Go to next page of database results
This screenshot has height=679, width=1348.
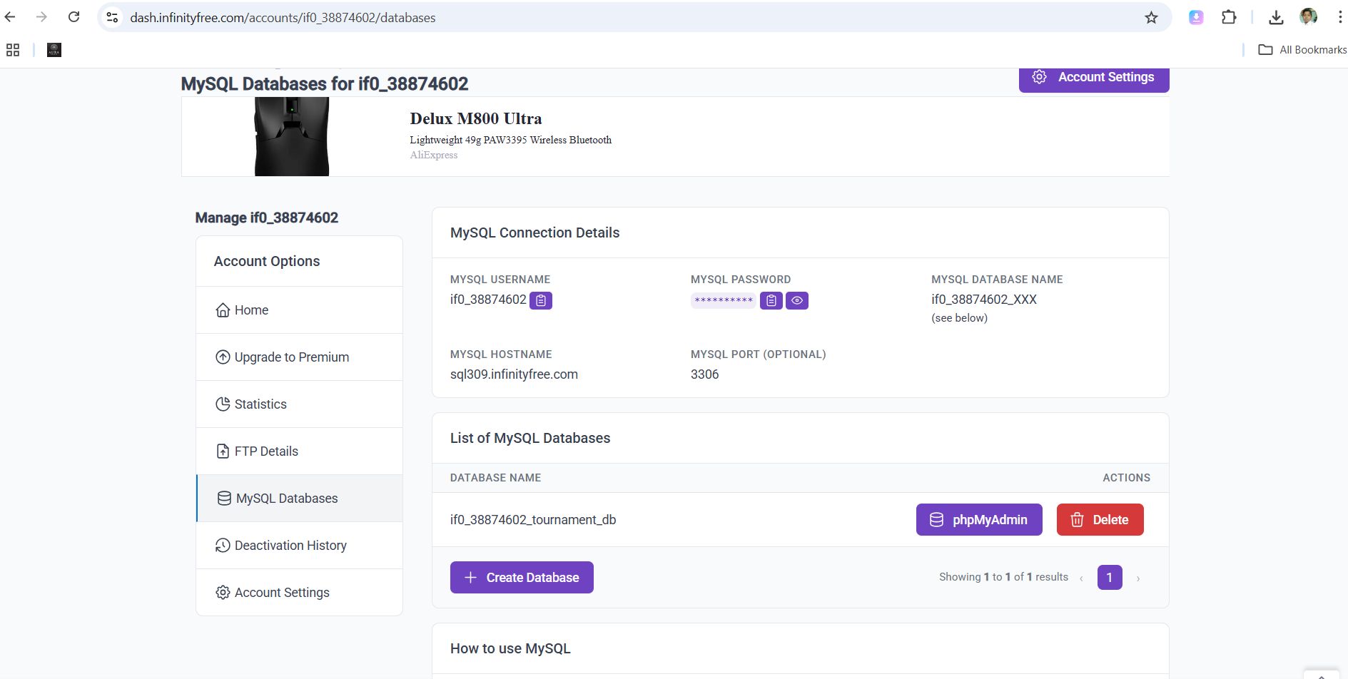(1138, 578)
